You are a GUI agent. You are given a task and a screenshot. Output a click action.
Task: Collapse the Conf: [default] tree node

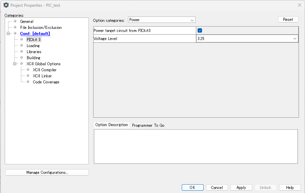tap(8, 34)
